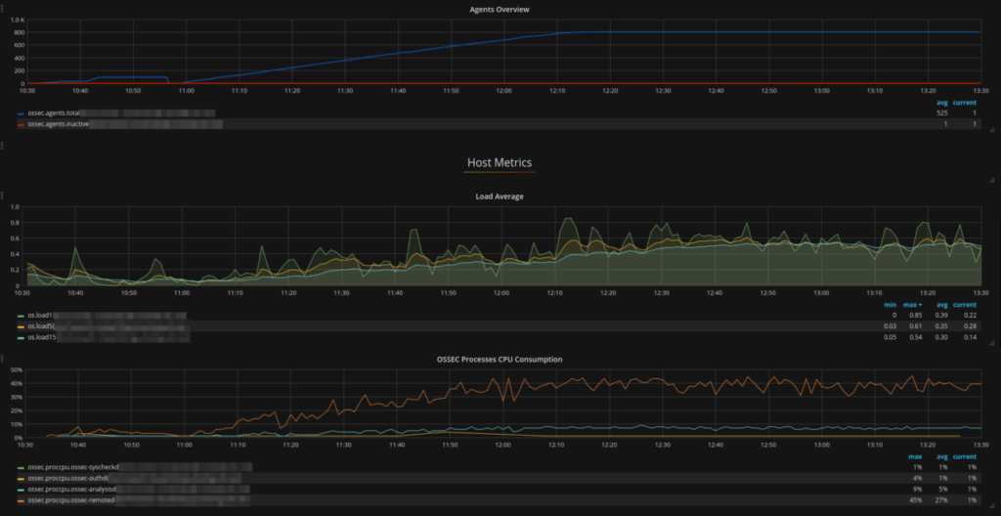
Task: Open OSSEC Processes CPU Consumption title menu
Action: click(500, 360)
